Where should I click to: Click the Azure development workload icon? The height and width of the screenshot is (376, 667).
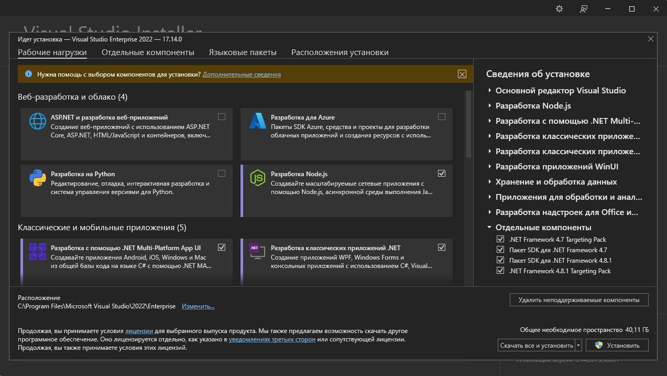pos(258,121)
